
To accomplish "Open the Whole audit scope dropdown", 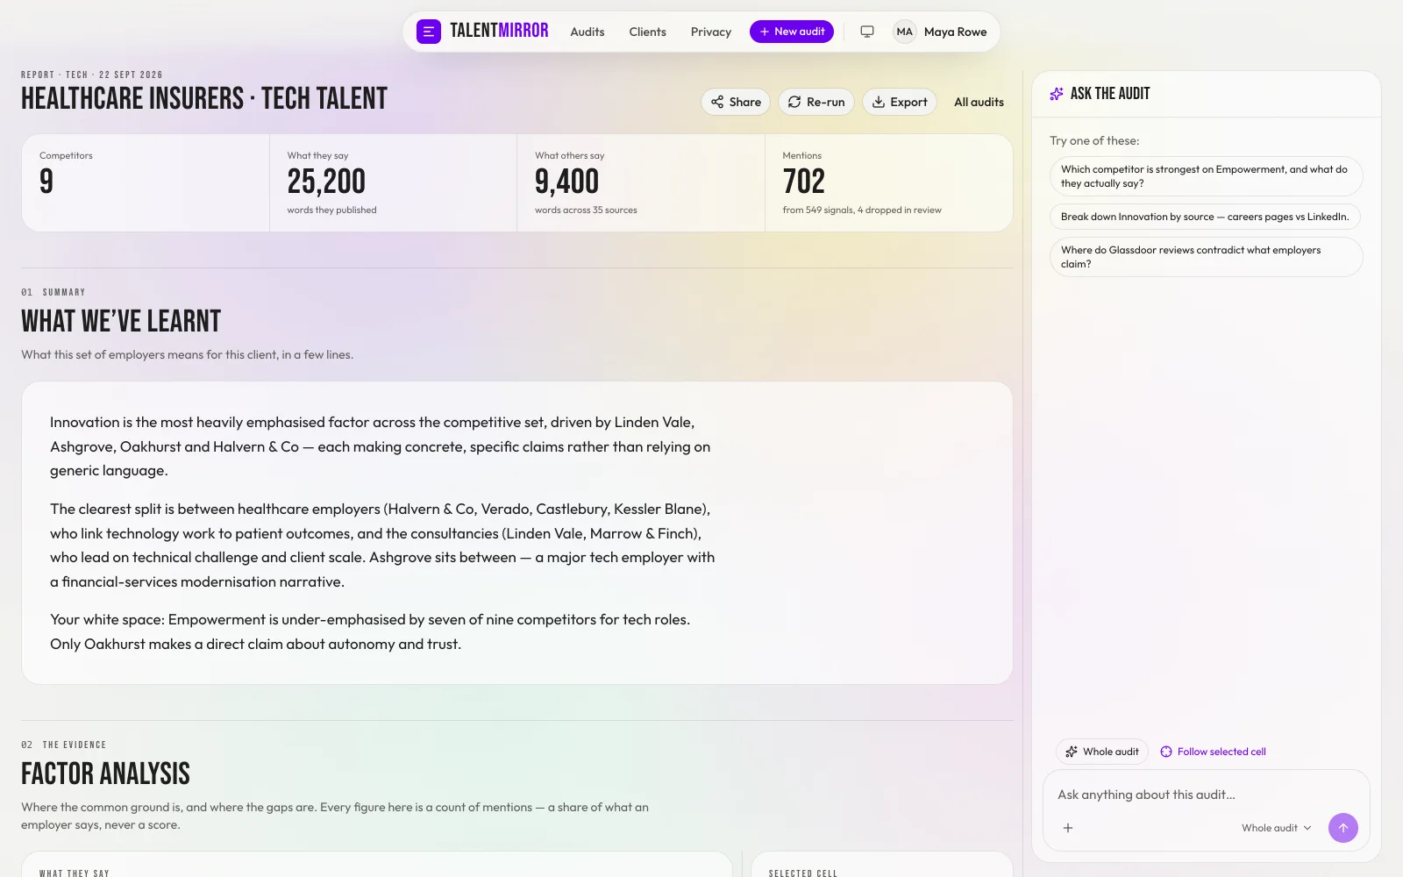I will click(x=1277, y=828).
